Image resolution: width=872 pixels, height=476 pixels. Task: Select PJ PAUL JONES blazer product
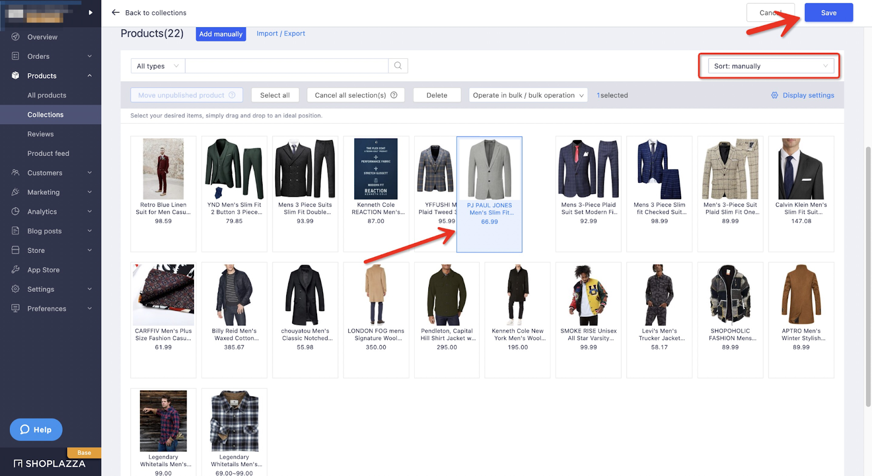pyautogui.click(x=489, y=194)
